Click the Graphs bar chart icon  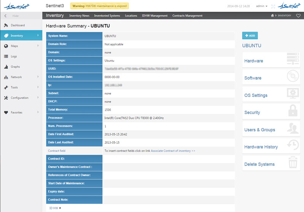pos(6,67)
